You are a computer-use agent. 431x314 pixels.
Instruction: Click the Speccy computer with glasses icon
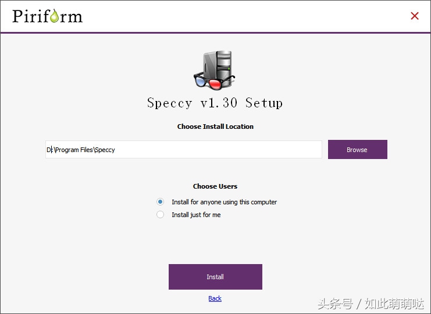[215, 70]
